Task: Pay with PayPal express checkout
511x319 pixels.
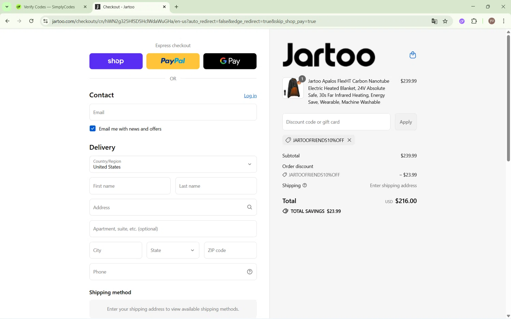Action: (x=173, y=61)
